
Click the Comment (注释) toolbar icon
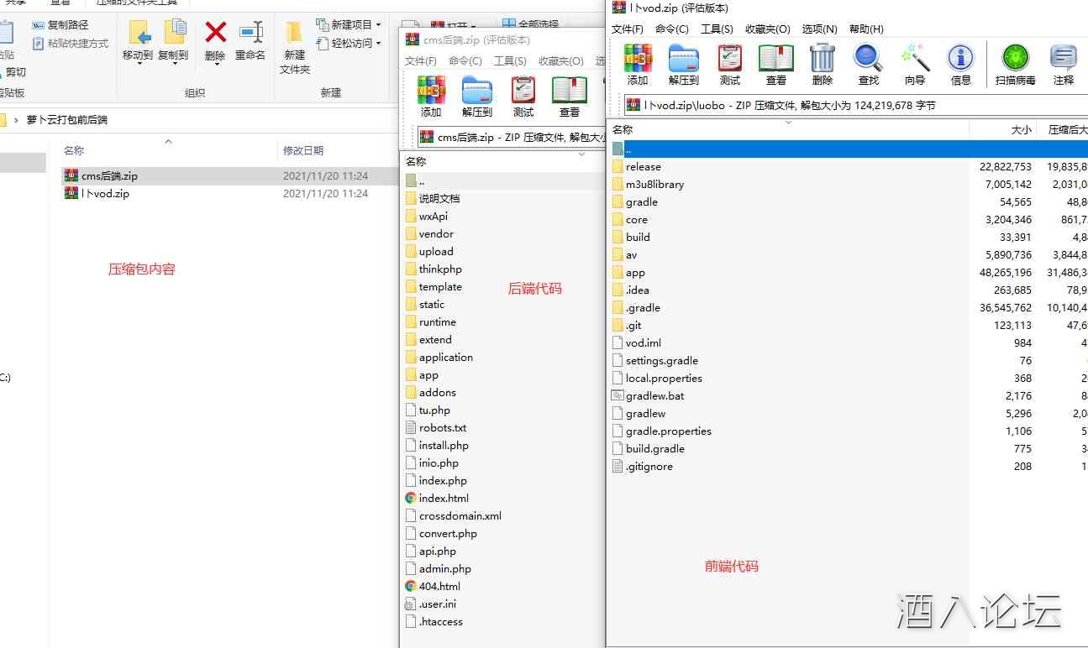1063,65
